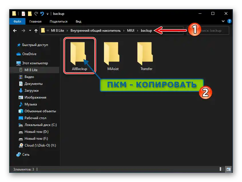Go forward with the Forward arrow
This screenshot has height=182, width=242.
tap(23, 31)
